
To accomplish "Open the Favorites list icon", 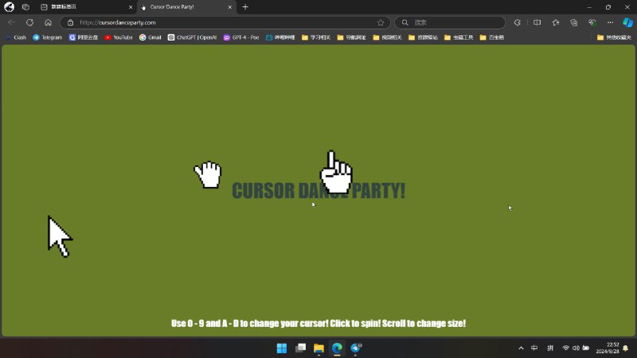I will (555, 22).
